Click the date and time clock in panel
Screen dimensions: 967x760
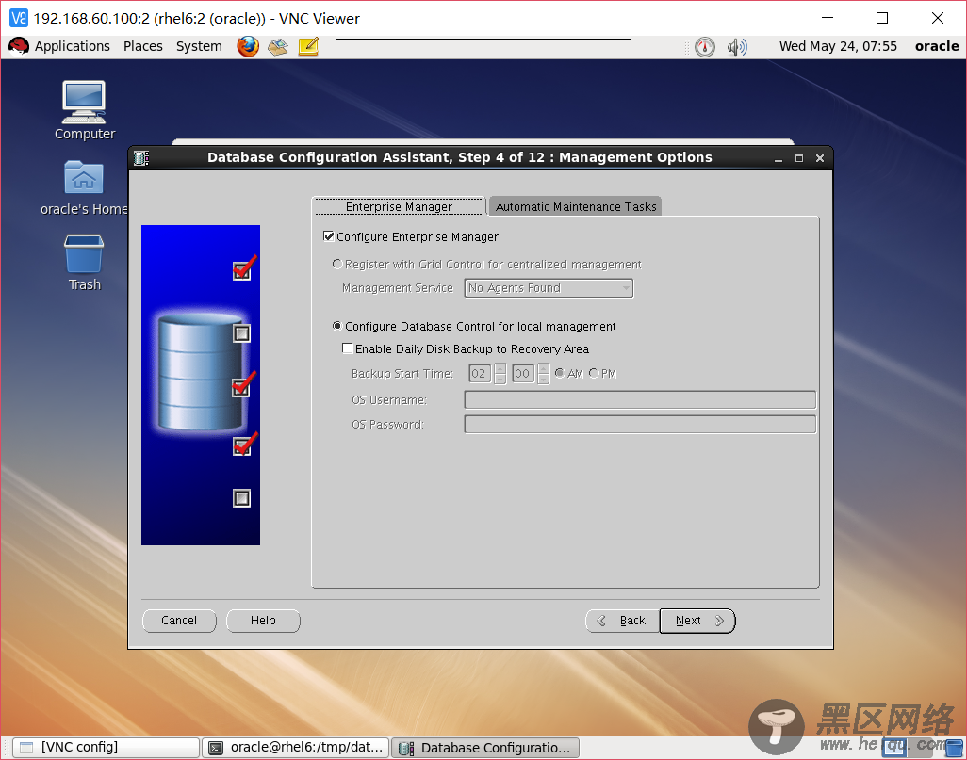838,46
